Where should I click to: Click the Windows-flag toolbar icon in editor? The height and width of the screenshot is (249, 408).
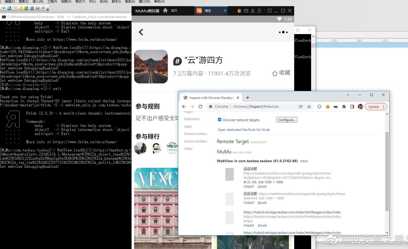tap(43, 8)
